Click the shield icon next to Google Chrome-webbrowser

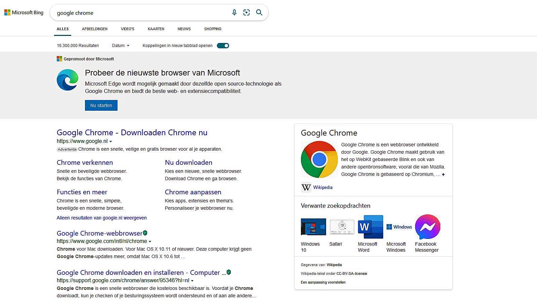[145, 233]
